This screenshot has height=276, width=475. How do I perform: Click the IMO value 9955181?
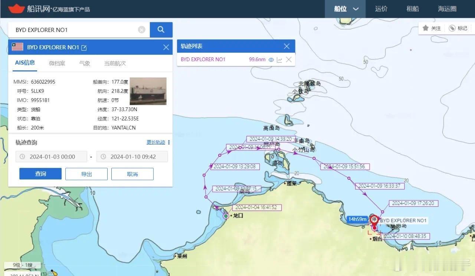[x=40, y=100]
